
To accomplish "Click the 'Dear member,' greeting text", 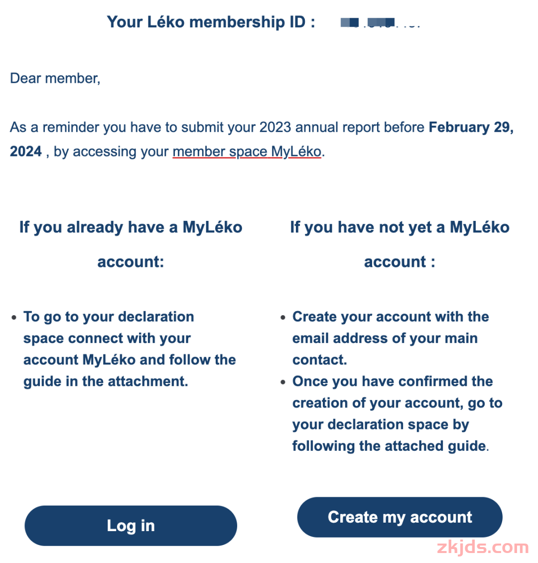I will tap(55, 78).
